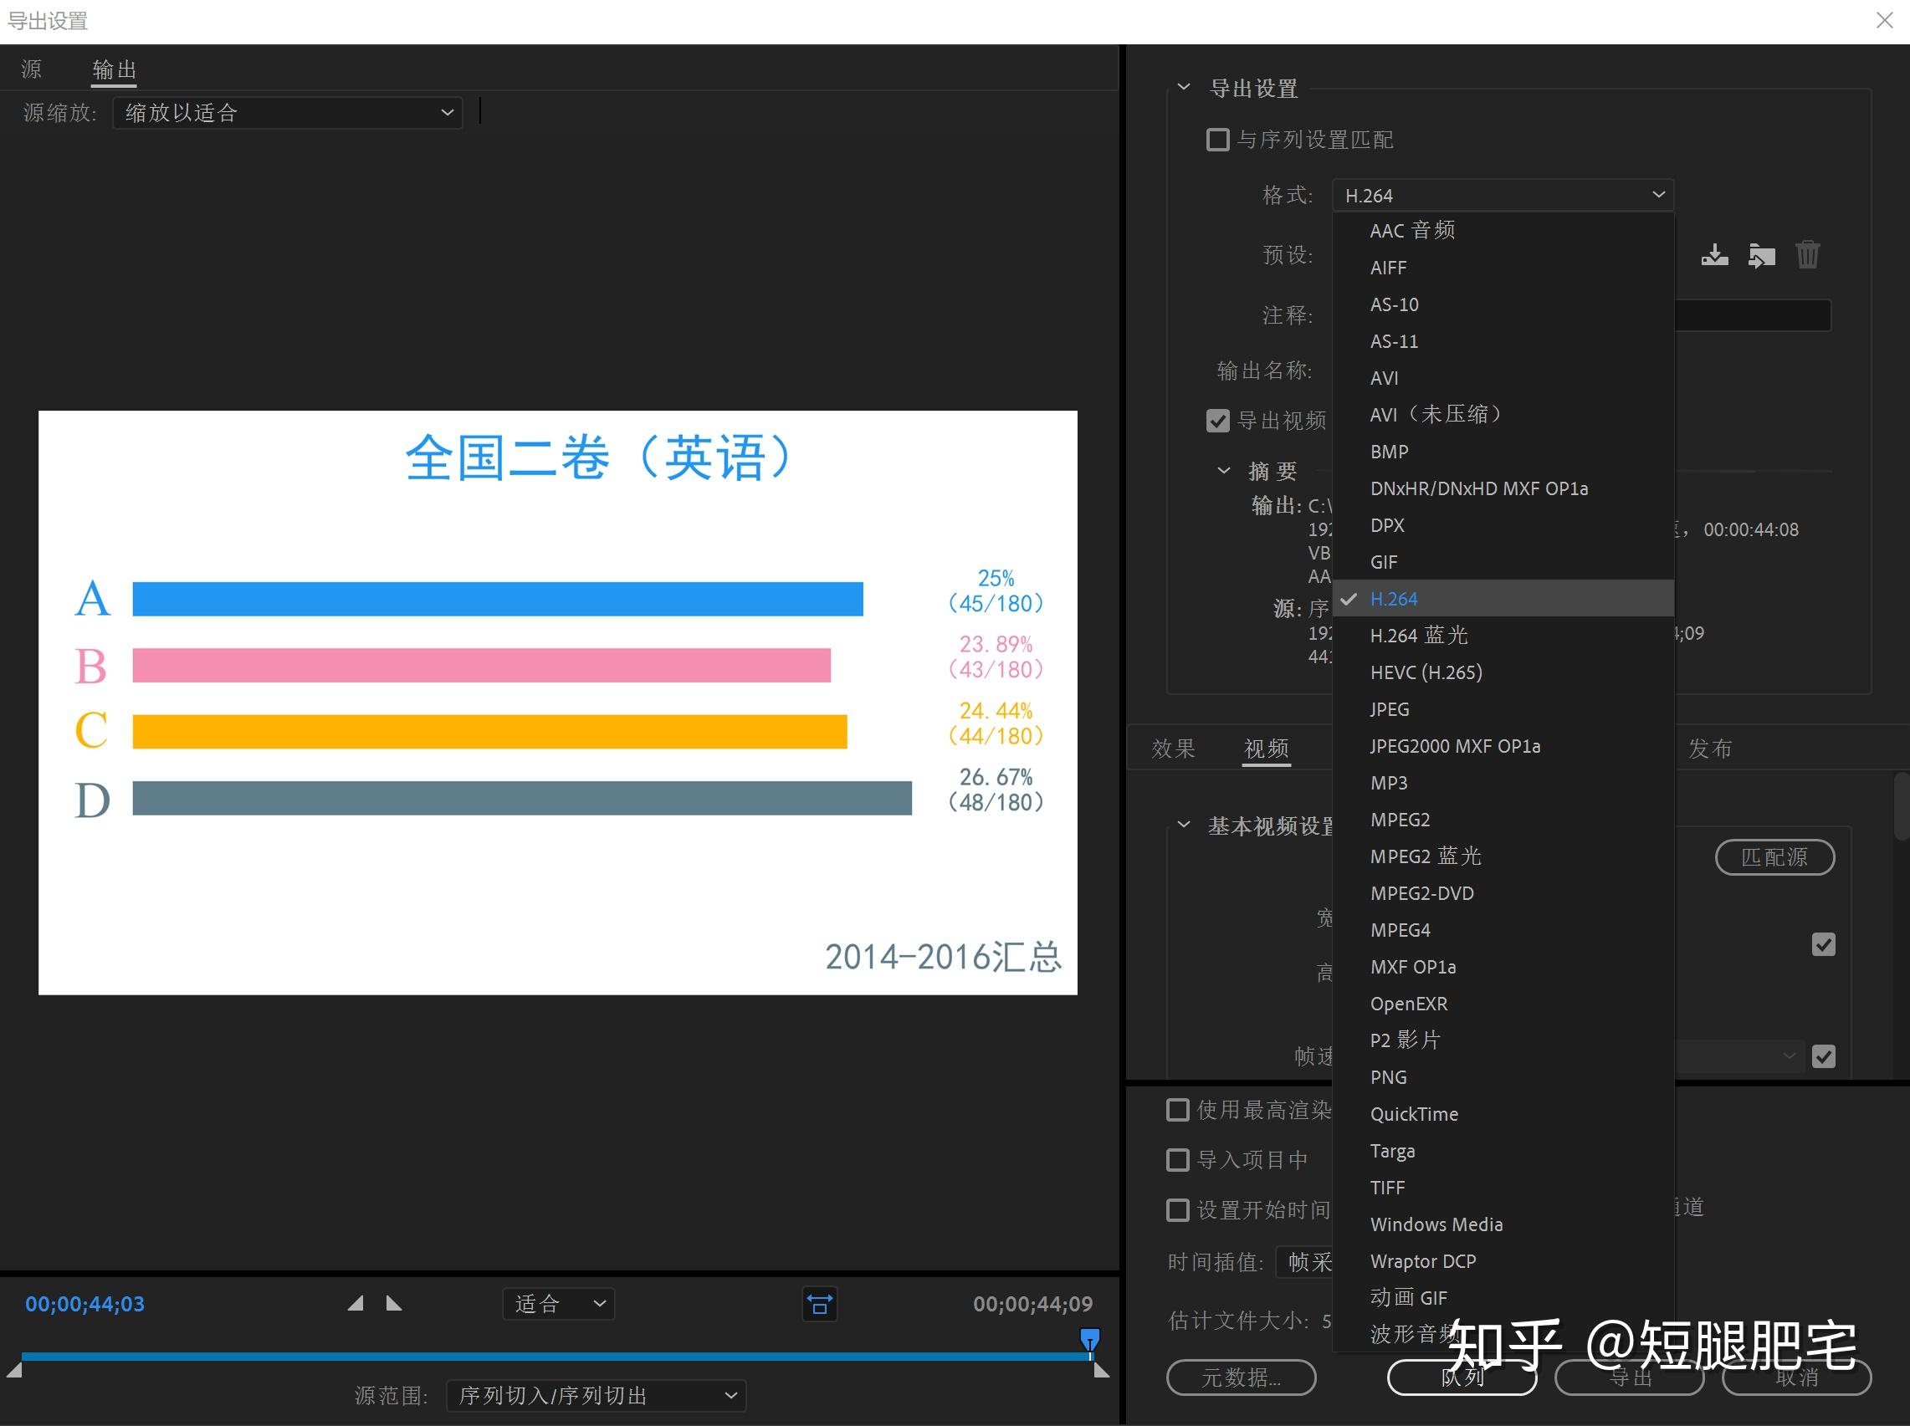
Task: Click the save preset icon
Action: pyautogui.click(x=1716, y=255)
